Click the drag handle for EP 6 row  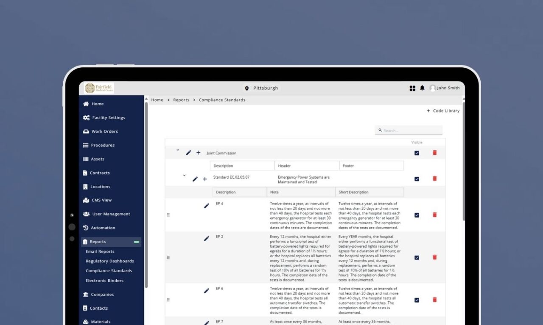coord(168,300)
